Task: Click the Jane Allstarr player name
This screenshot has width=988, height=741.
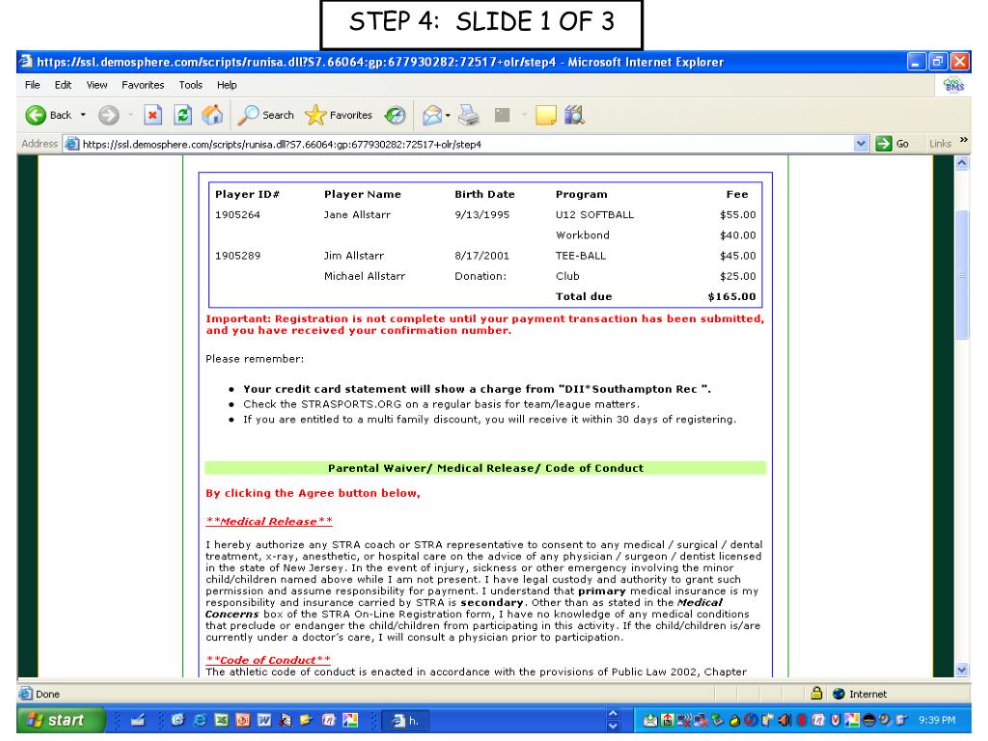Action: pyautogui.click(x=357, y=215)
